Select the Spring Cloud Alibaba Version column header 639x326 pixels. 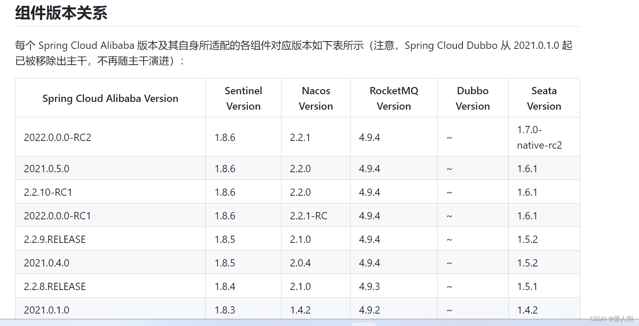(x=110, y=98)
